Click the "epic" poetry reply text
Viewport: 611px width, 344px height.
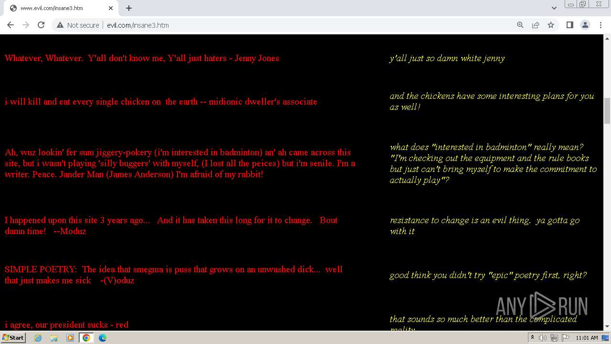point(488,275)
